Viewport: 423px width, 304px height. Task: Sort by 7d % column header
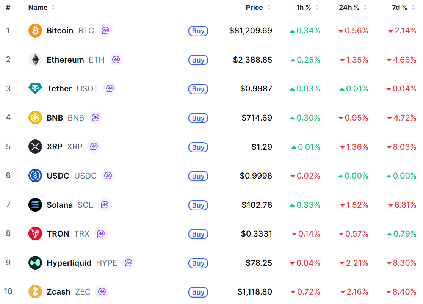403,8
